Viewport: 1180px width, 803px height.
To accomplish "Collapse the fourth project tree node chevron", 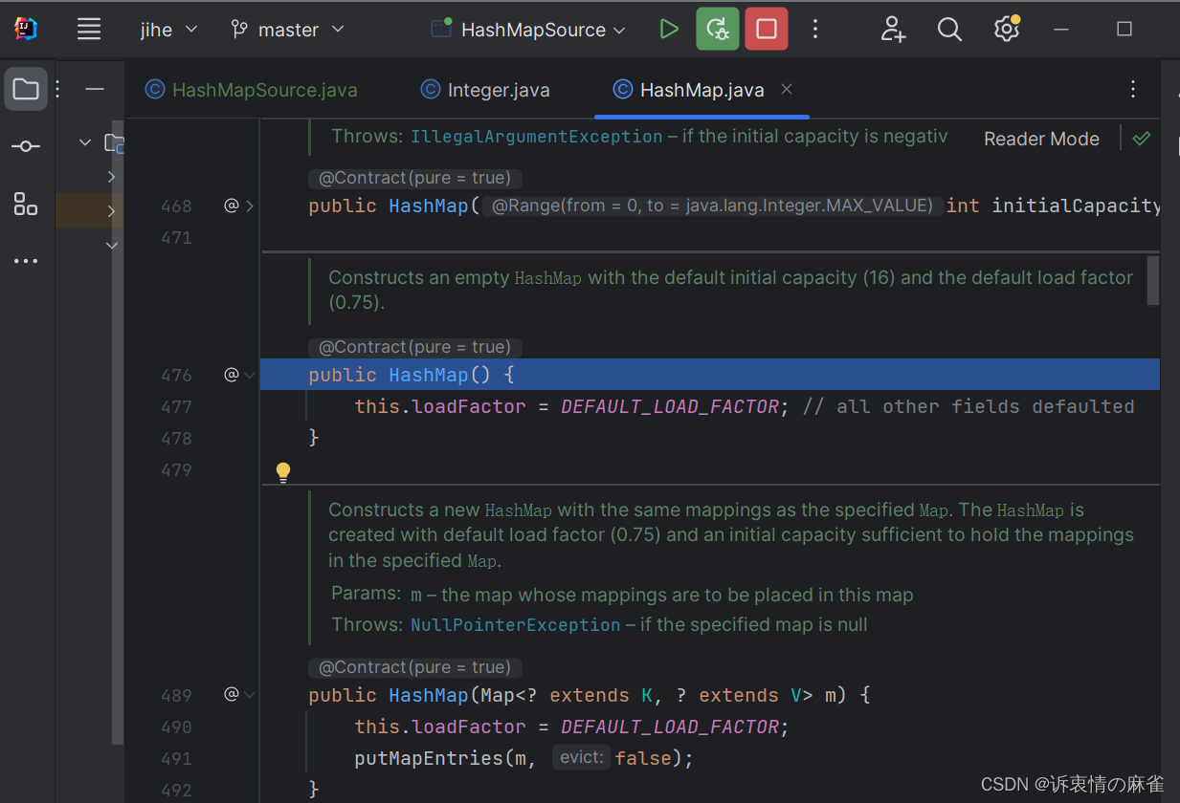I will pyautogui.click(x=111, y=245).
